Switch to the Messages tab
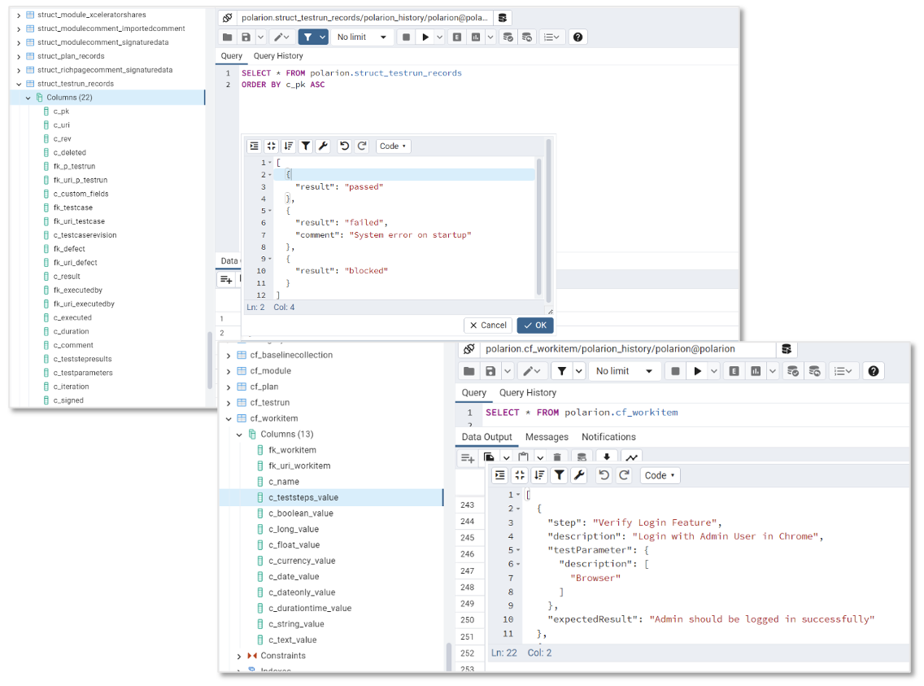Image resolution: width=924 pixels, height=686 pixels. (x=547, y=437)
